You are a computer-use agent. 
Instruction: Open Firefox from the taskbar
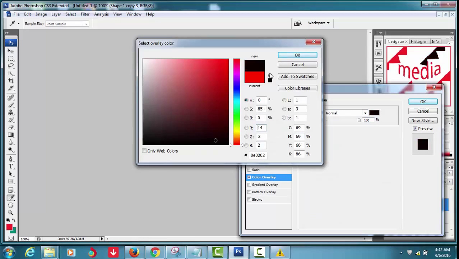pyautogui.click(x=134, y=252)
